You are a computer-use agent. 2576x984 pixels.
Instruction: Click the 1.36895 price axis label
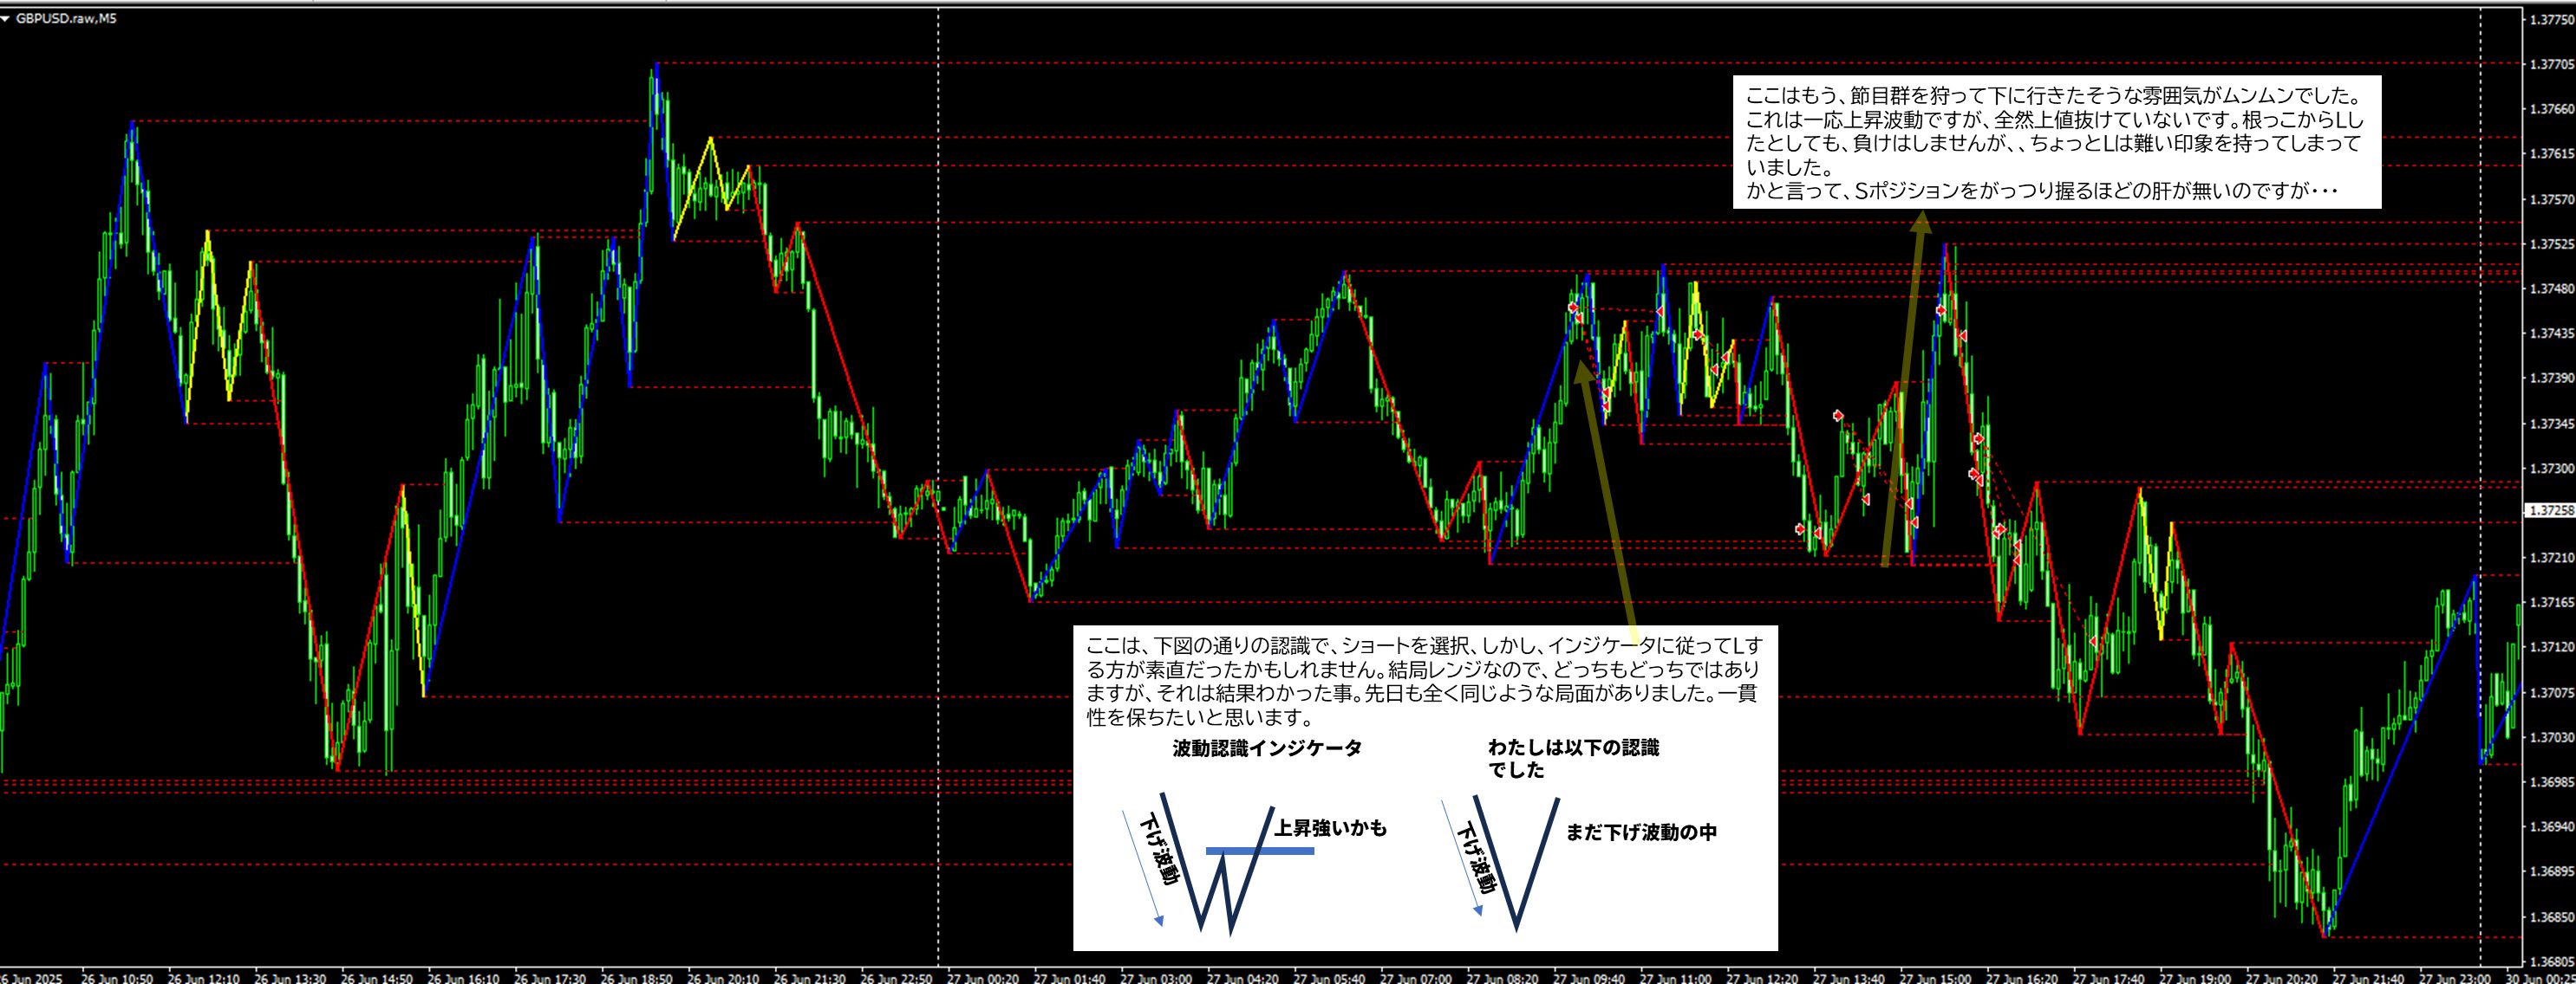2551,871
